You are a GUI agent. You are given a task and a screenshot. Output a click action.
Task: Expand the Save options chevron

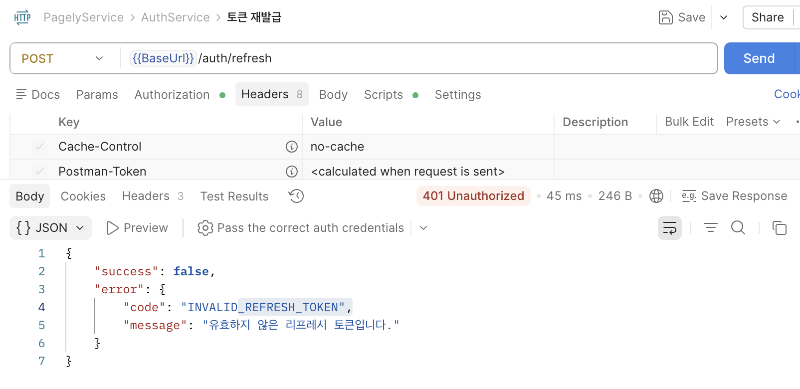click(724, 17)
